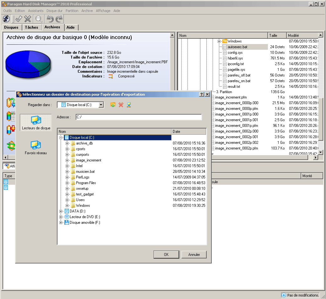Image resolution: width=326 pixels, height=299 pixels.
Task: Open the Partition menu
Action: (72, 11)
